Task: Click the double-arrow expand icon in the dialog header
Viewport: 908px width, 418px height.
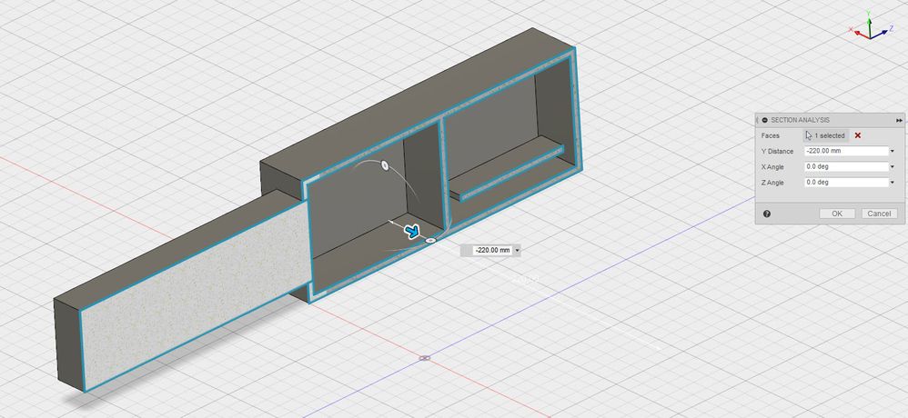Action: [899, 120]
